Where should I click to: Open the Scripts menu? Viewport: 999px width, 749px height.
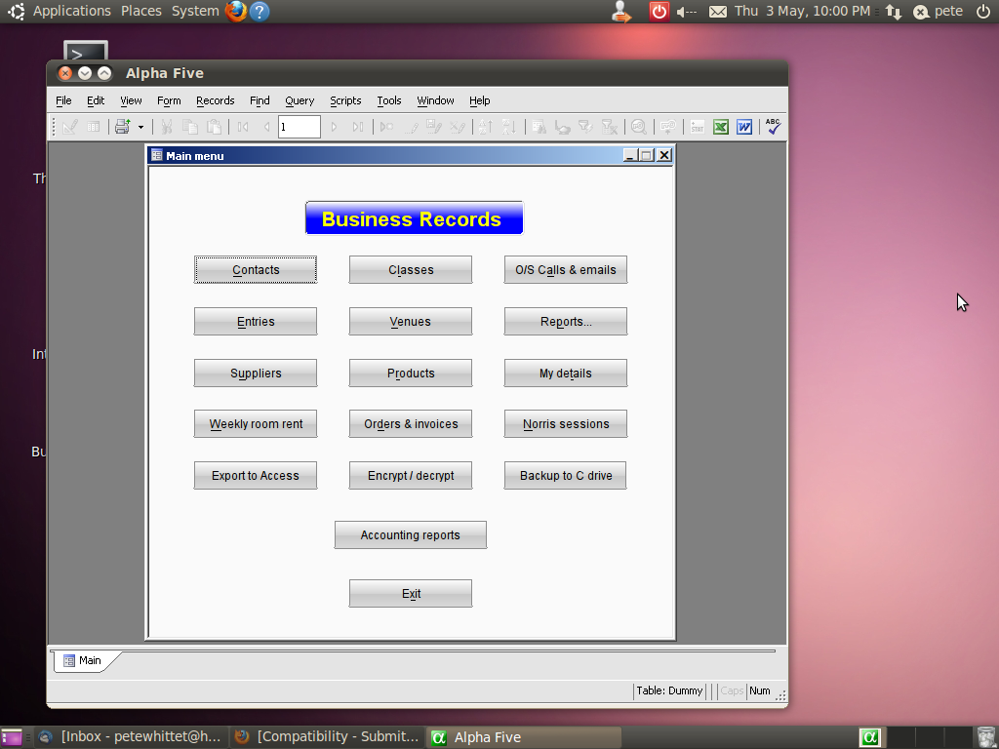pyautogui.click(x=345, y=100)
